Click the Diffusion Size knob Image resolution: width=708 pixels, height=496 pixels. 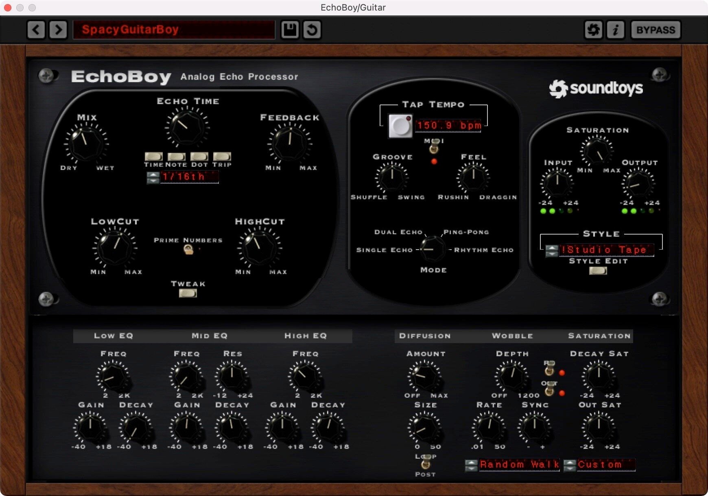424,428
